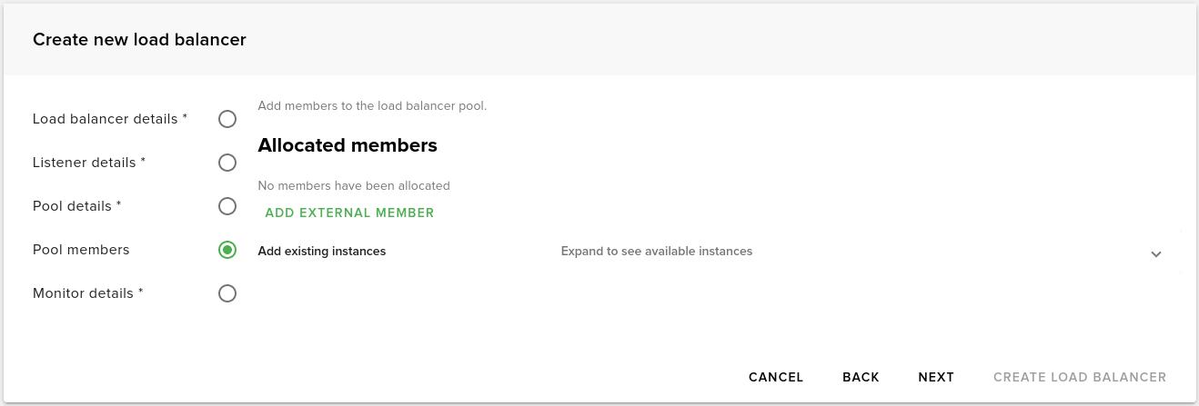Proceed with the Next button

point(936,377)
